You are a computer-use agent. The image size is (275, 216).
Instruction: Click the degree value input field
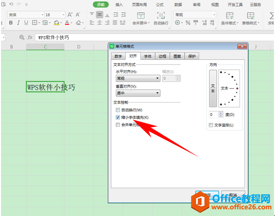click(214, 114)
